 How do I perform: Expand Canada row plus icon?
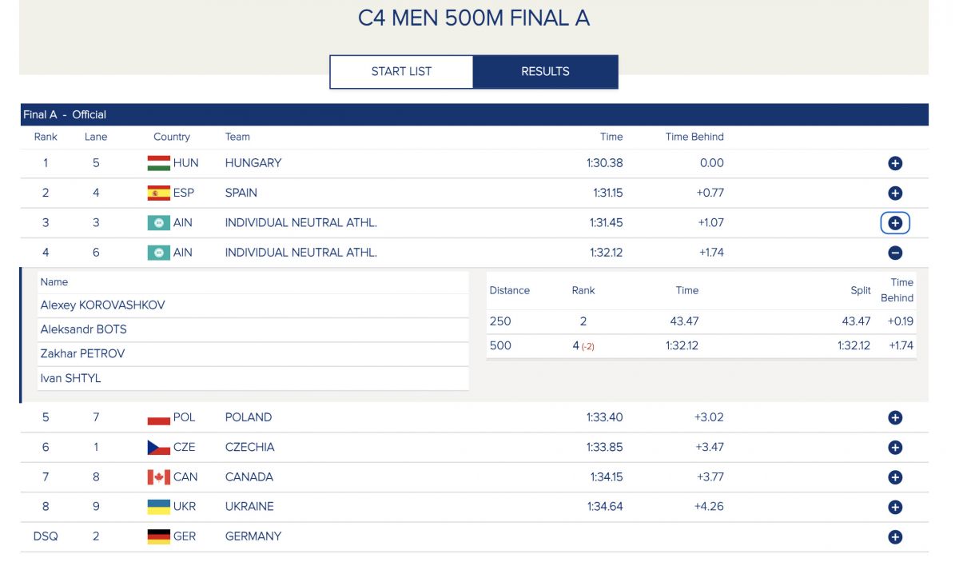pos(895,477)
